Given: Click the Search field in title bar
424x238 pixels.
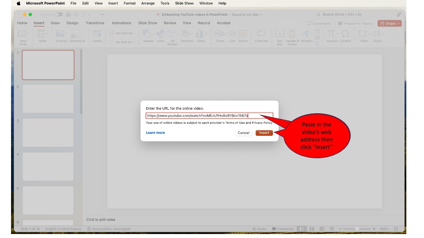Looking at the screenshot, I should point(354,15).
